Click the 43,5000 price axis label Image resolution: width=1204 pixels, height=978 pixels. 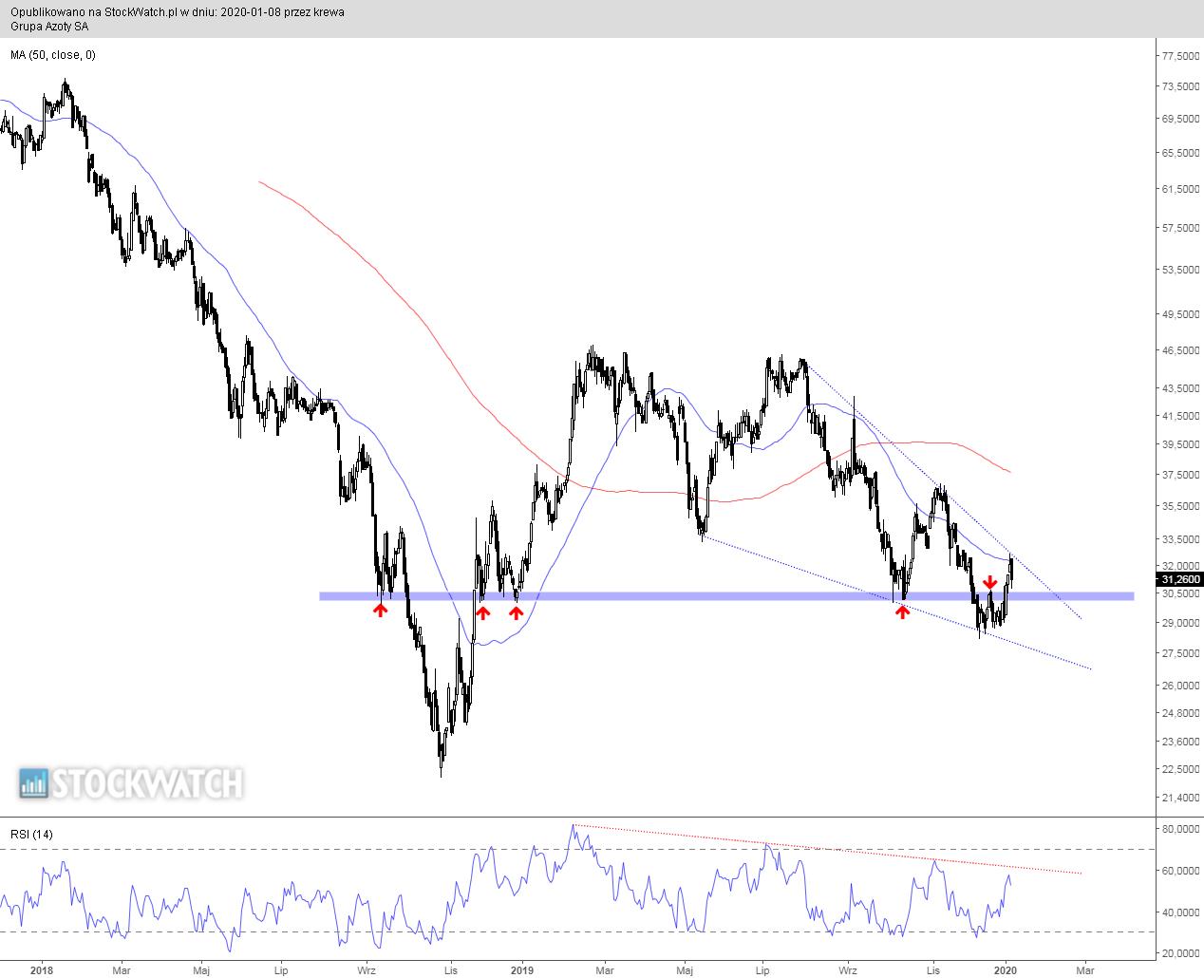[x=1180, y=388]
